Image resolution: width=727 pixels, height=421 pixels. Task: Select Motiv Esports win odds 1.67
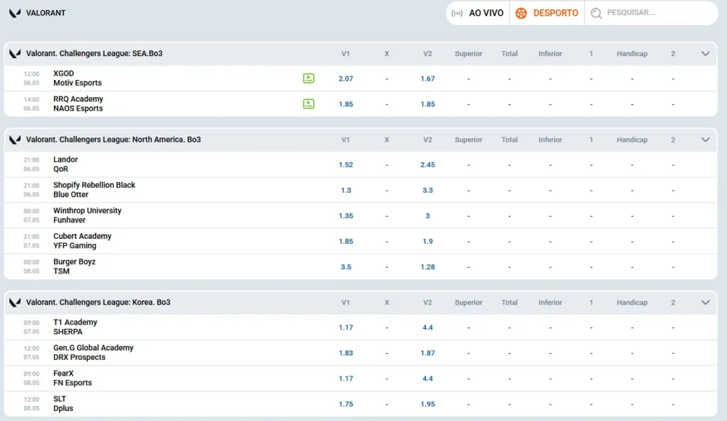pyautogui.click(x=427, y=79)
